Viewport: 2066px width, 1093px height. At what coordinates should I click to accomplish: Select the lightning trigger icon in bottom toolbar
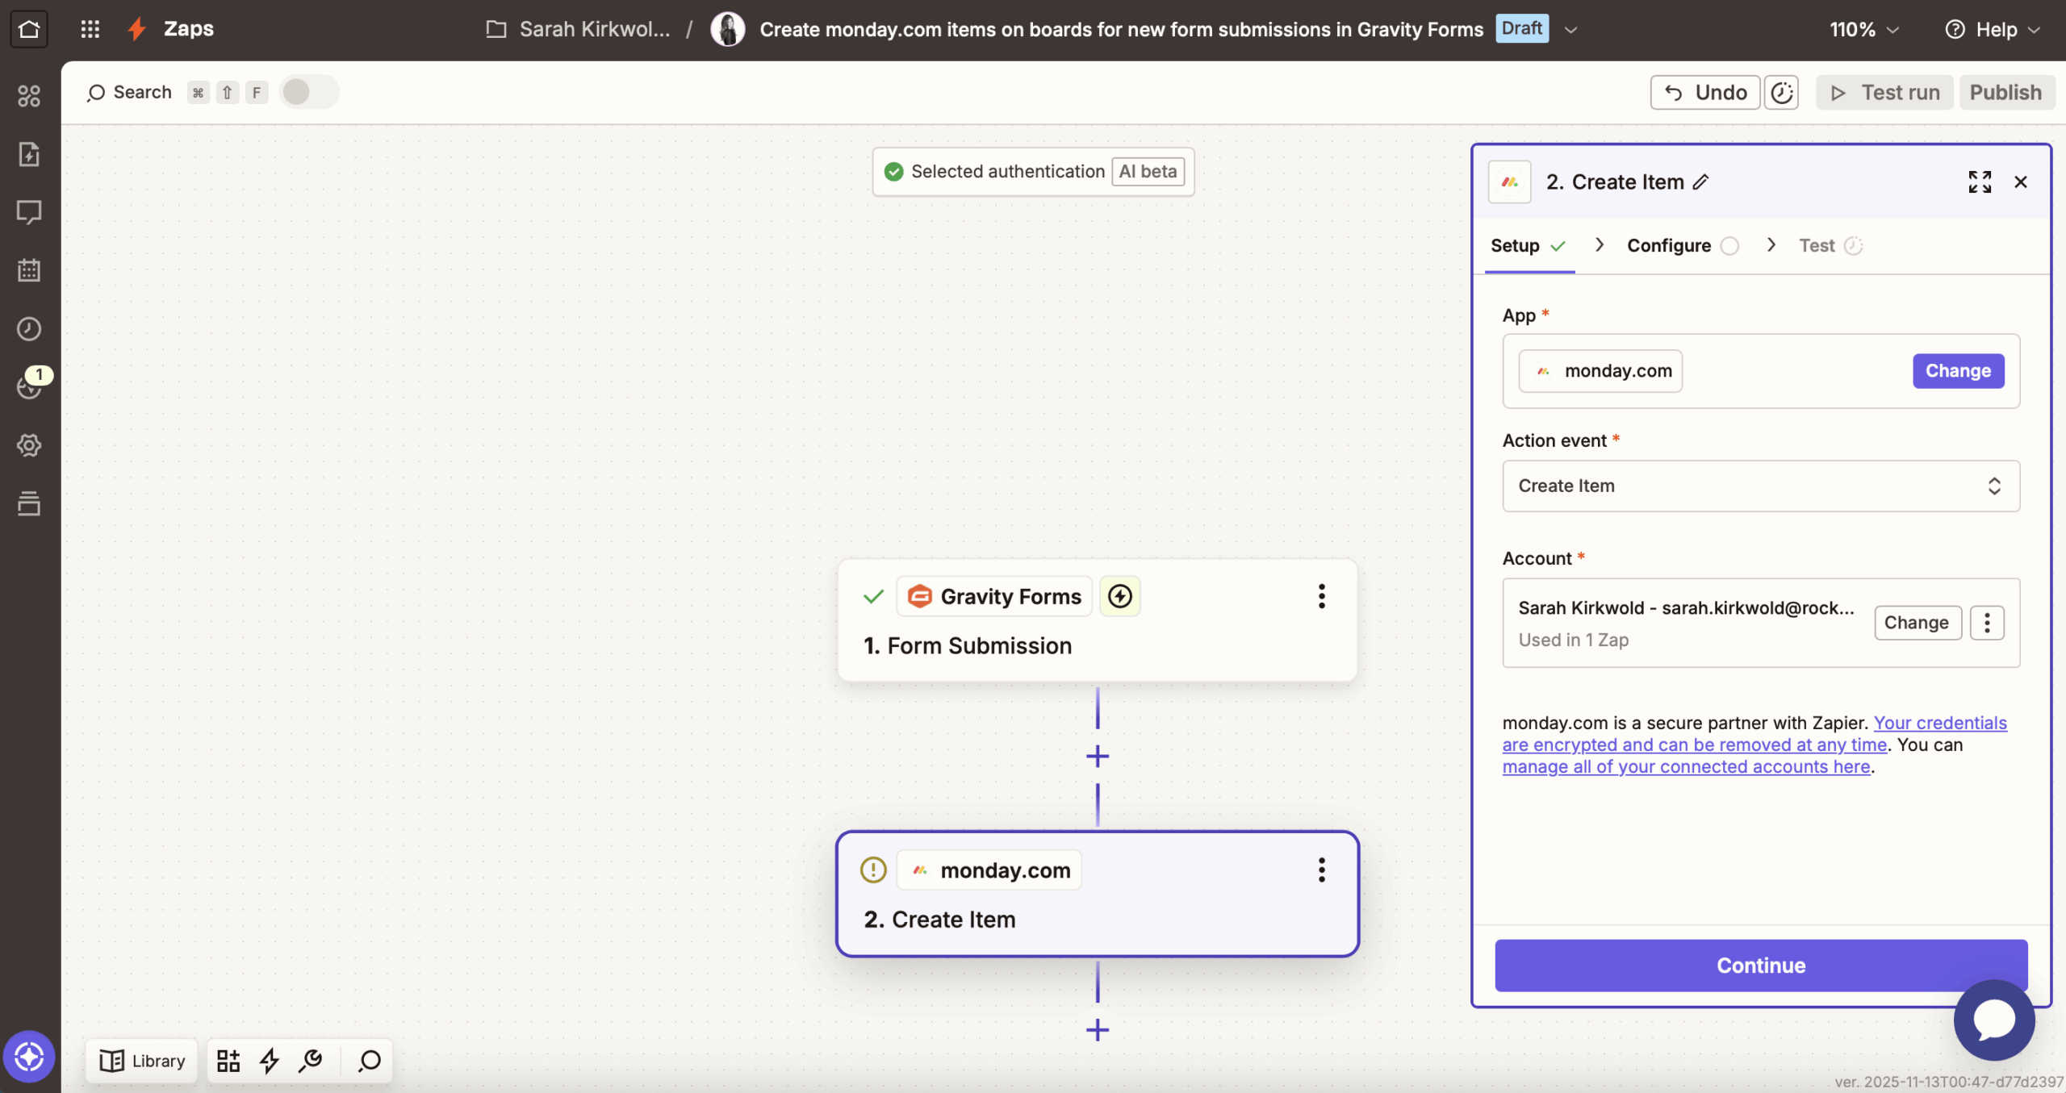(x=269, y=1060)
